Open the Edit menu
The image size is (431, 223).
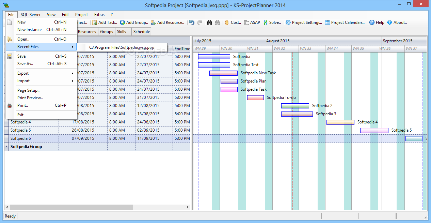(x=65, y=15)
